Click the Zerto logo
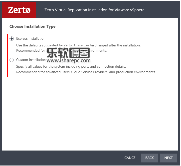This screenshot has width=181, height=166. coord(19,10)
